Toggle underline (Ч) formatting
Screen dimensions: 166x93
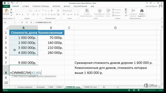point(23,14)
